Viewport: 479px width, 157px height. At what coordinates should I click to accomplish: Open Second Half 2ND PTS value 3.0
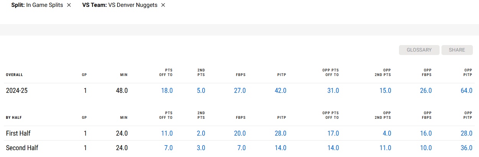tap(201, 148)
